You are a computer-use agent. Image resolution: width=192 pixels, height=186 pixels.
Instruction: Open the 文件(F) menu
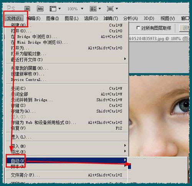pyautogui.click(x=14, y=18)
